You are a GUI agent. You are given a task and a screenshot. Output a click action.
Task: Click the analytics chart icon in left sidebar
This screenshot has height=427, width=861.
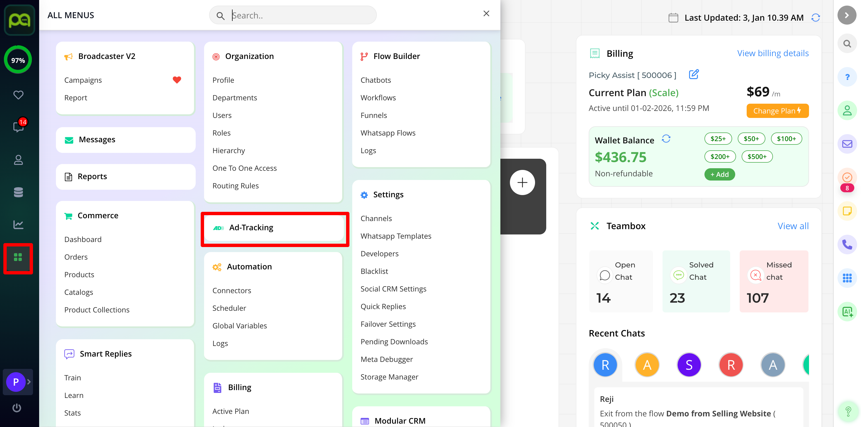click(x=18, y=224)
